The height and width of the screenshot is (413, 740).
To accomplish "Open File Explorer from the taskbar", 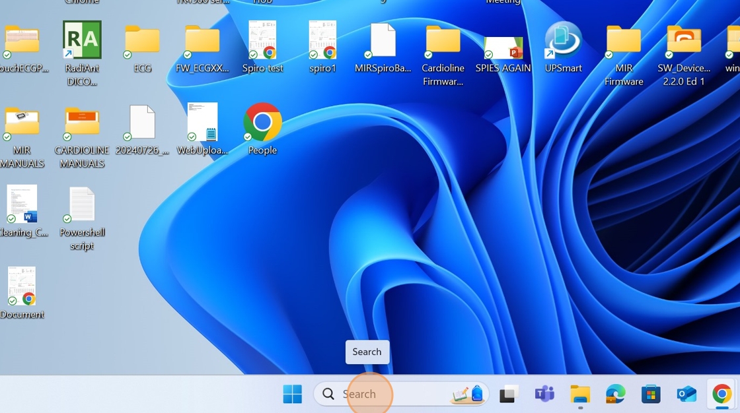I will pos(580,395).
